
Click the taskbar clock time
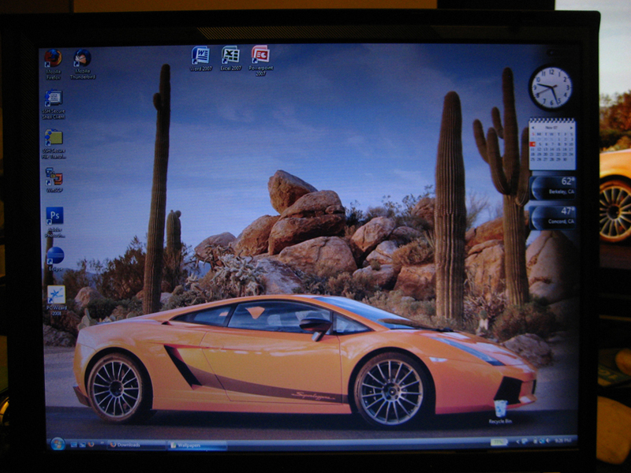(562, 441)
